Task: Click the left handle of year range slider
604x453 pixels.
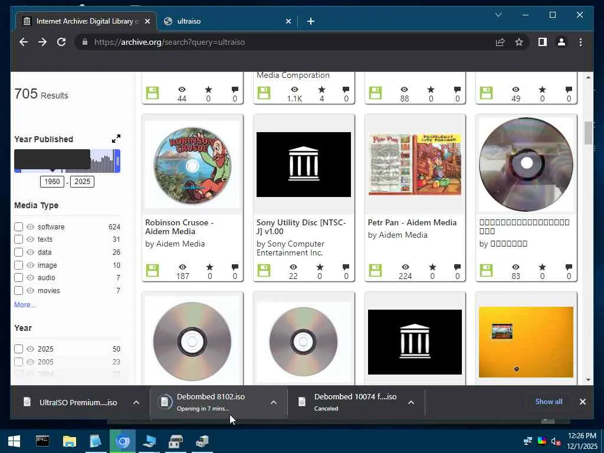Action: point(17,169)
